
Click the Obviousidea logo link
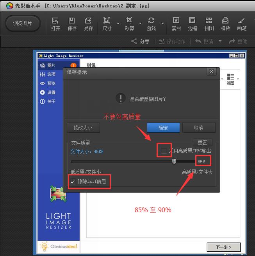click(x=59, y=247)
